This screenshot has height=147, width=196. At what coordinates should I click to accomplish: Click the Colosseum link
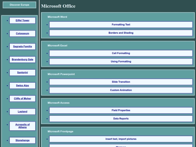(x=23, y=33)
